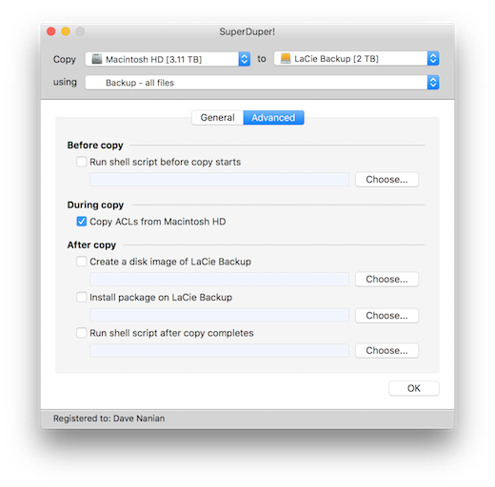This screenshot has height=487, width=495.
Task: Click the OK button
Action: 414,388
